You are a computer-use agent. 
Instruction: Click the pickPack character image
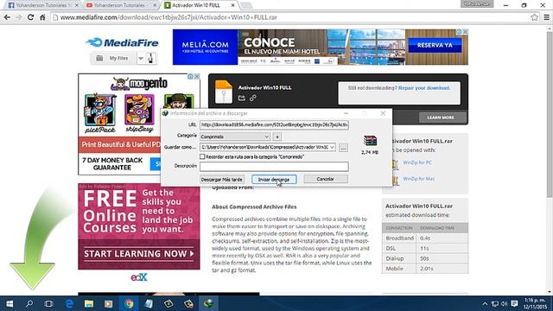(100, 110)
